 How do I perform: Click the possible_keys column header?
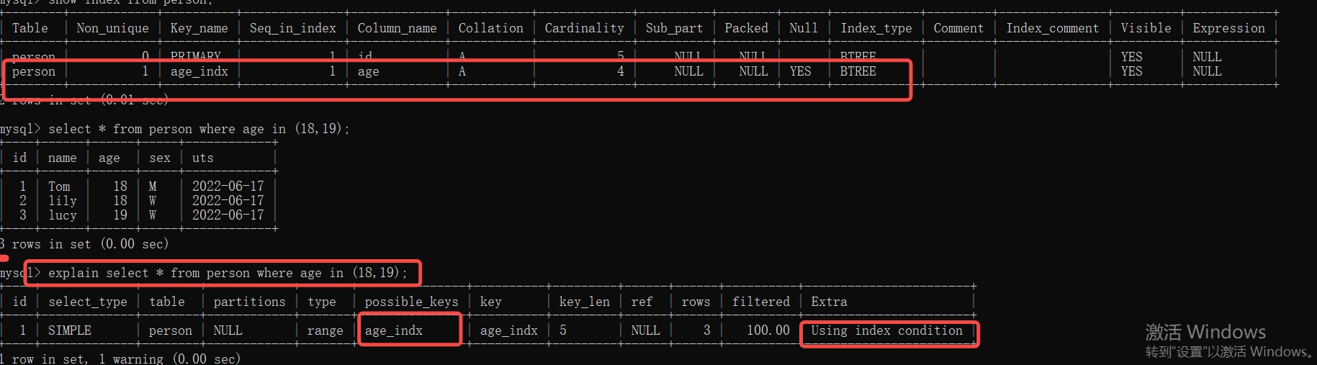(x=411, y=302)
